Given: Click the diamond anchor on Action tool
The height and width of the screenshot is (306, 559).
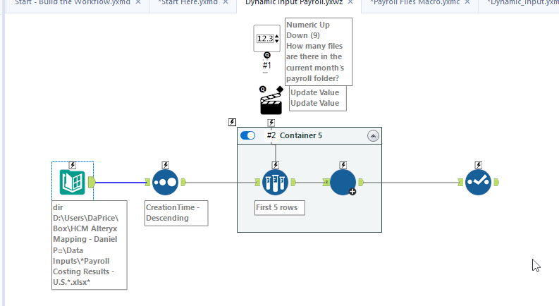Looking at the screenshot, I should point(280,90).
